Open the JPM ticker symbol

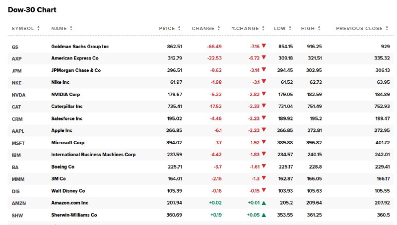tap(16, 71)
